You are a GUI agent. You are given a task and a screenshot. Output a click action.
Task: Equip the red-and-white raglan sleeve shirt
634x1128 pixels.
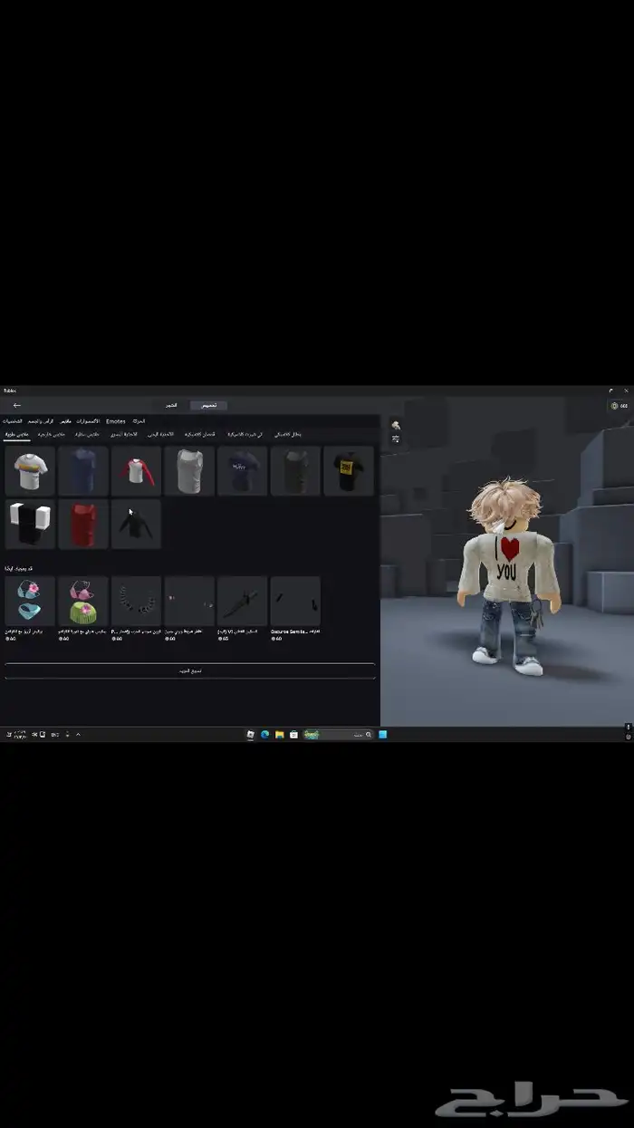point(136,470)
